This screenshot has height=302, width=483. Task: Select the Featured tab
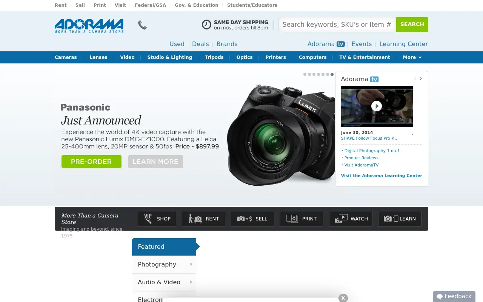(164, 247)
